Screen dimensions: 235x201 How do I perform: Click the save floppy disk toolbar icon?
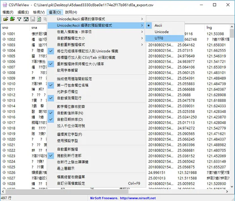pyautogui.click(x=33, y=19)
